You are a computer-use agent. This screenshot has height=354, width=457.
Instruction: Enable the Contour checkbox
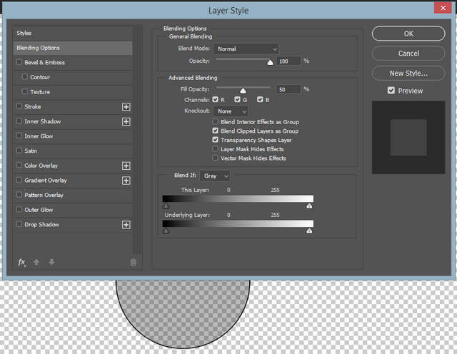25,76
